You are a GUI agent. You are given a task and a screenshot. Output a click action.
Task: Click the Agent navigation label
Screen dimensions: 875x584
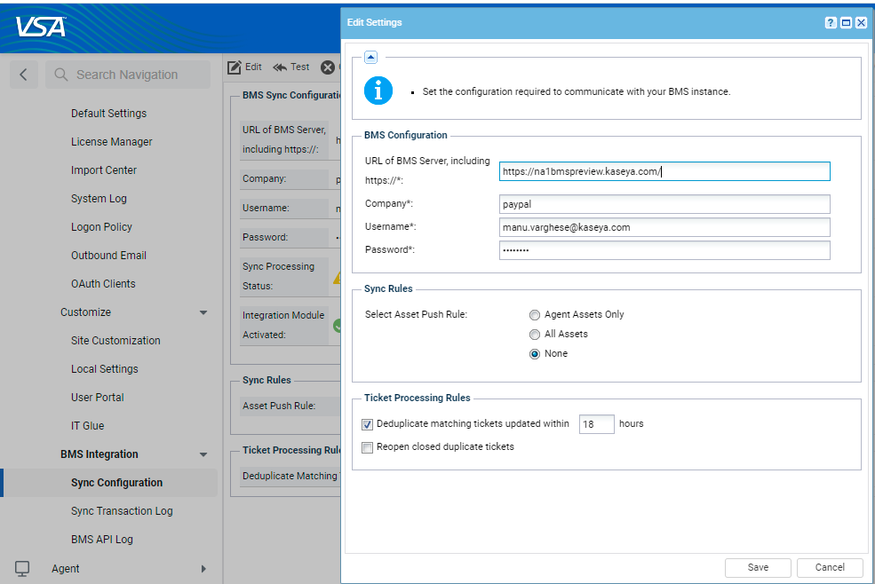point(65,568)
